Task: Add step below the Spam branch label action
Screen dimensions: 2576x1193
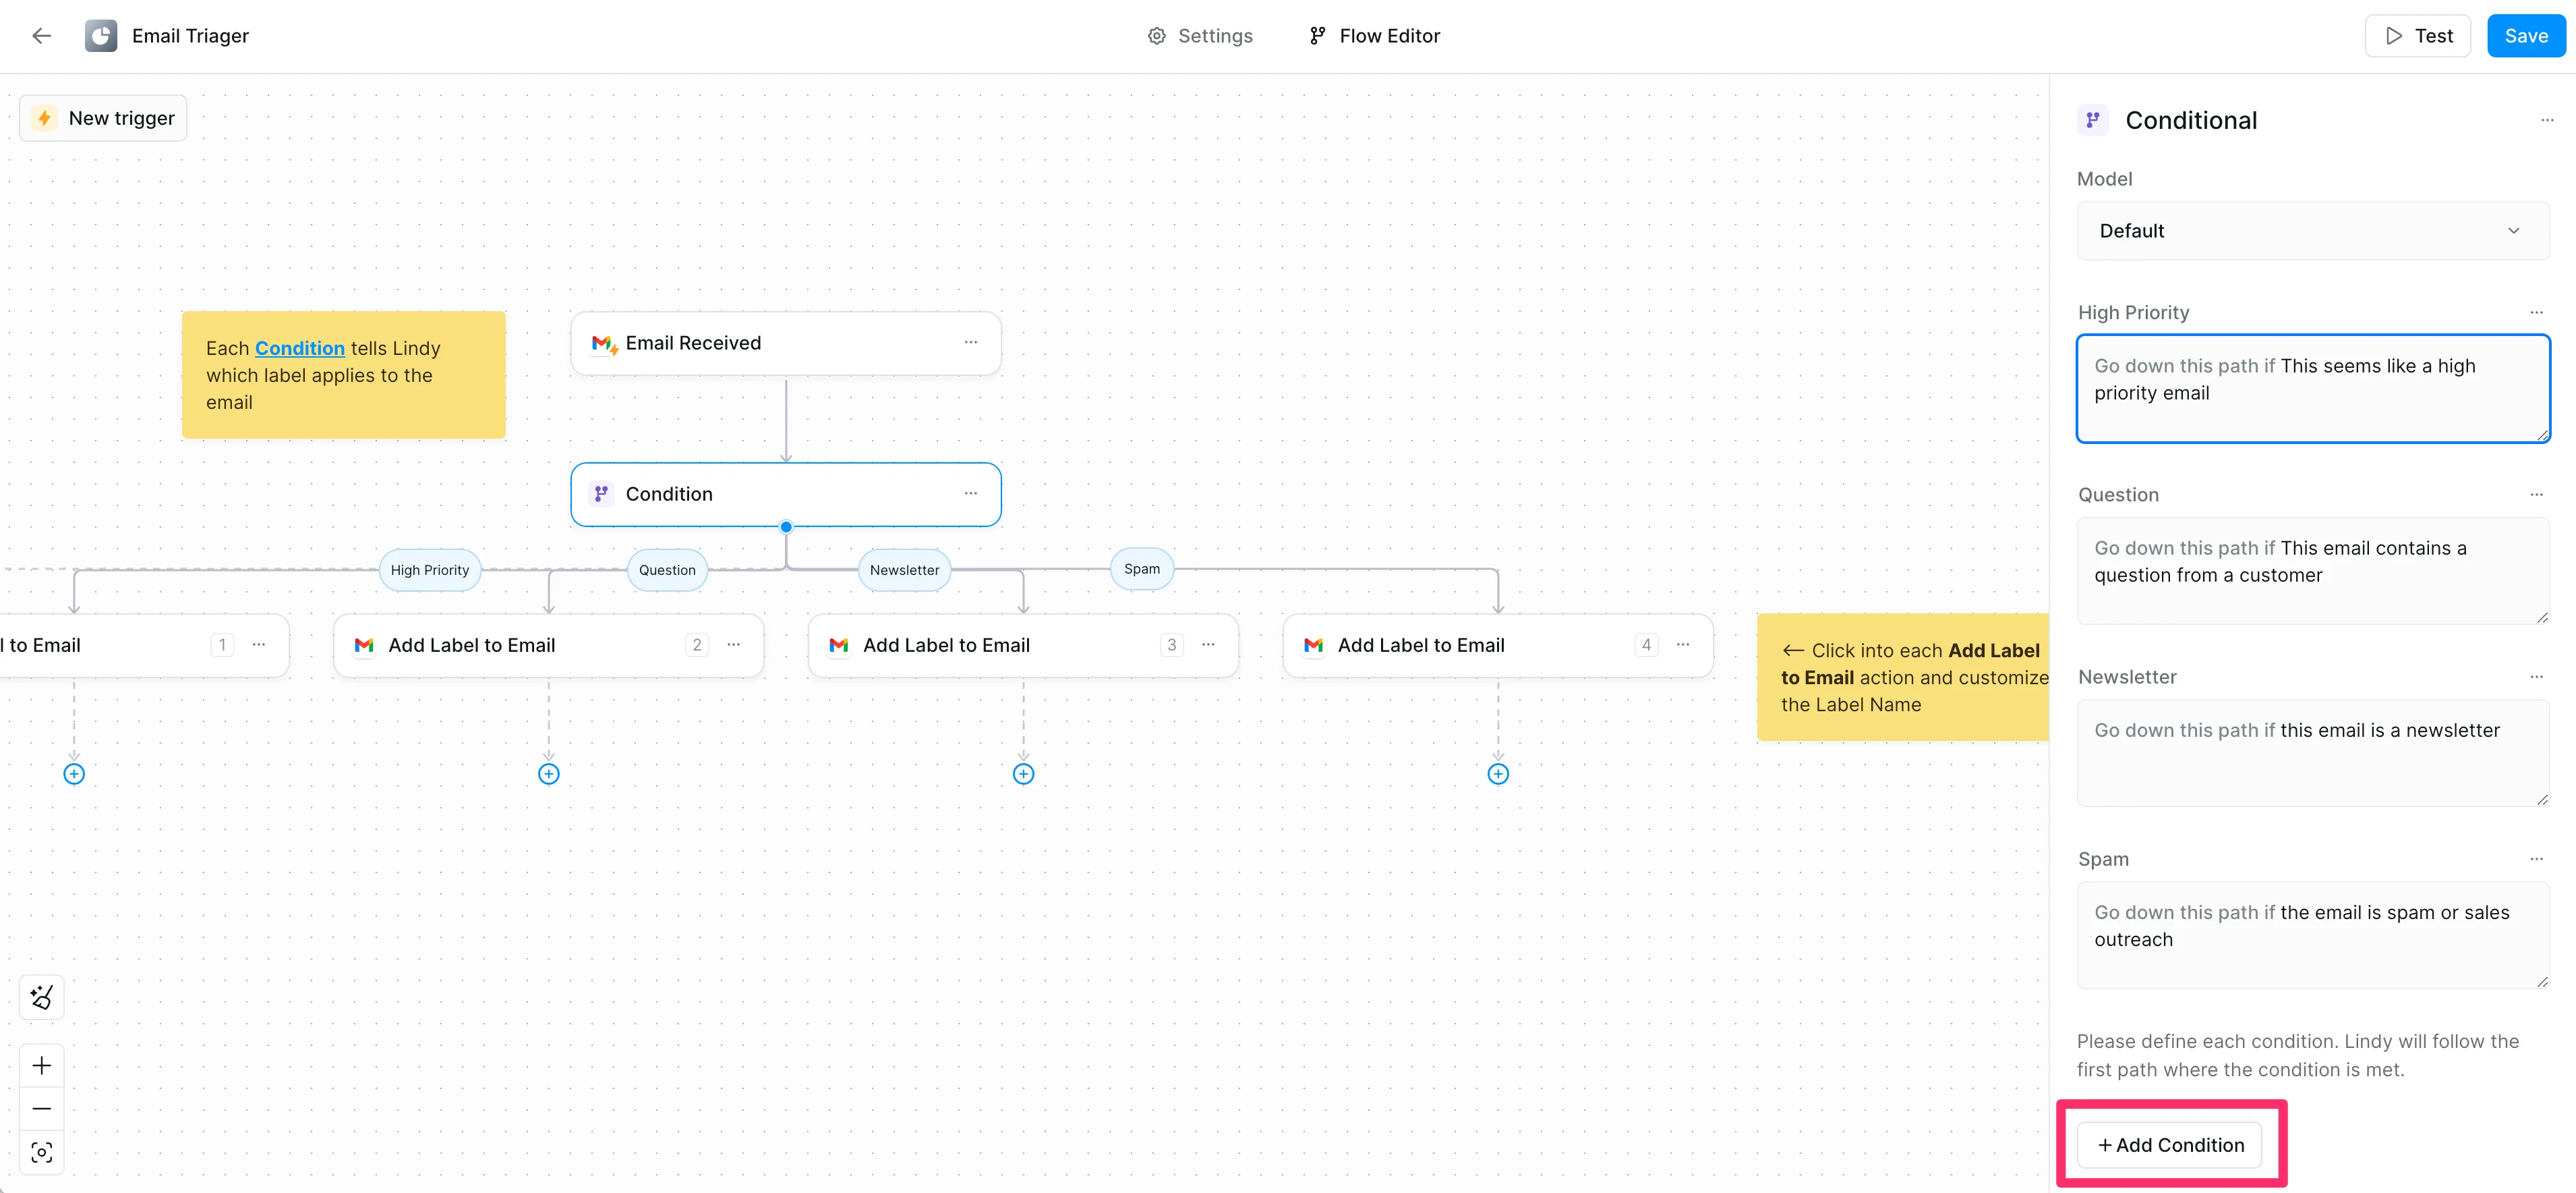Action: (x=1497, y=774)
